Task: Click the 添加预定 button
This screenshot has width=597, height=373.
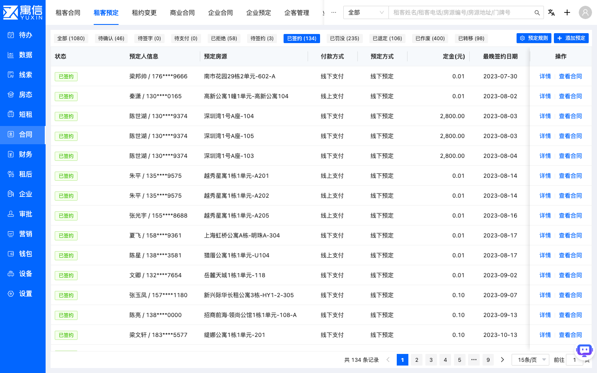Action: point(571,38)
